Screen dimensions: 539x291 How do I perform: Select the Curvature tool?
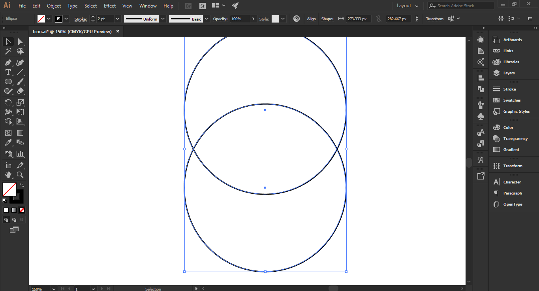[20, 62]
